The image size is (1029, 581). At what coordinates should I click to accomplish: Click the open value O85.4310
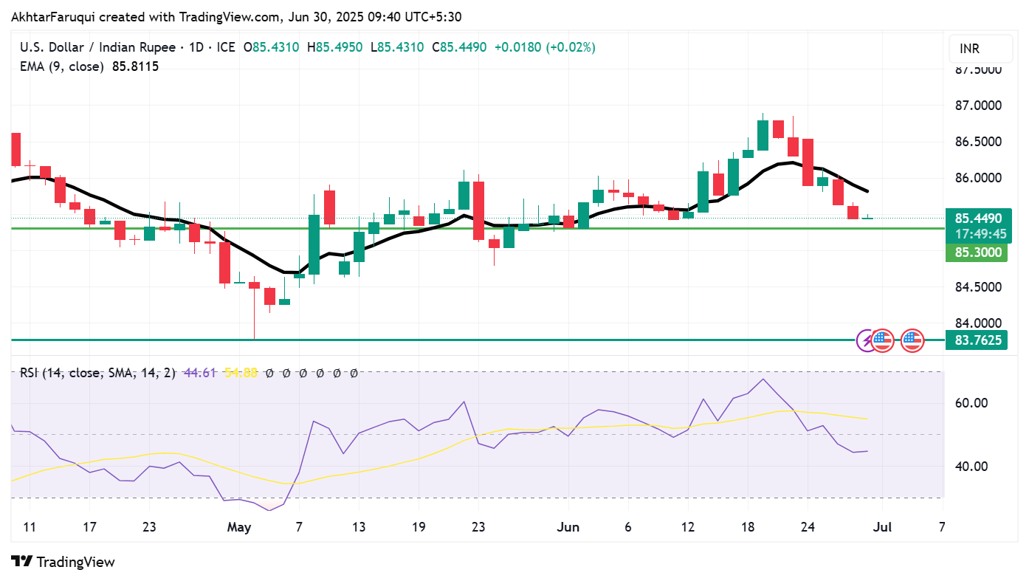coord(271,47)
